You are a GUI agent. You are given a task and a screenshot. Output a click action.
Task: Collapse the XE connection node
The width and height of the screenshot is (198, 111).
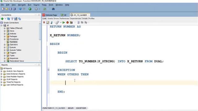click(x=2, y=25)
